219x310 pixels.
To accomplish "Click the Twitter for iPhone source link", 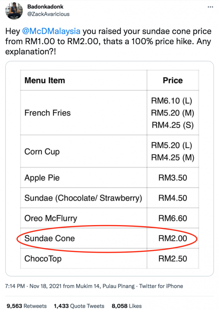I will tap(161, 286).
